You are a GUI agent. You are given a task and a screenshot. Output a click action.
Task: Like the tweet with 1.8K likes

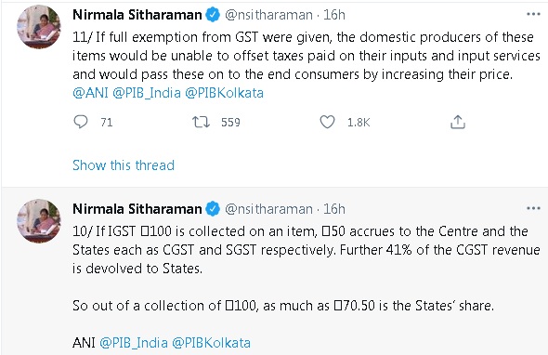point(327,122)
